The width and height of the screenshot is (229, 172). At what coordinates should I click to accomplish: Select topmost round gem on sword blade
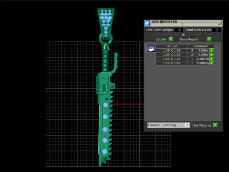point(105,105)
